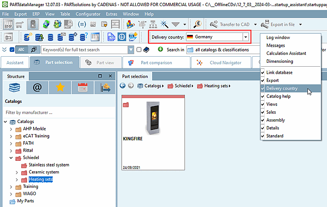Uncheck Catalog help in the context menu
Image resolution: width=327 pixels, height=207 pixels.
click(x=290, y=96)
